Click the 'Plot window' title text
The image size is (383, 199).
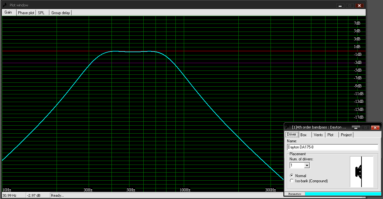(x=19, y=5)
